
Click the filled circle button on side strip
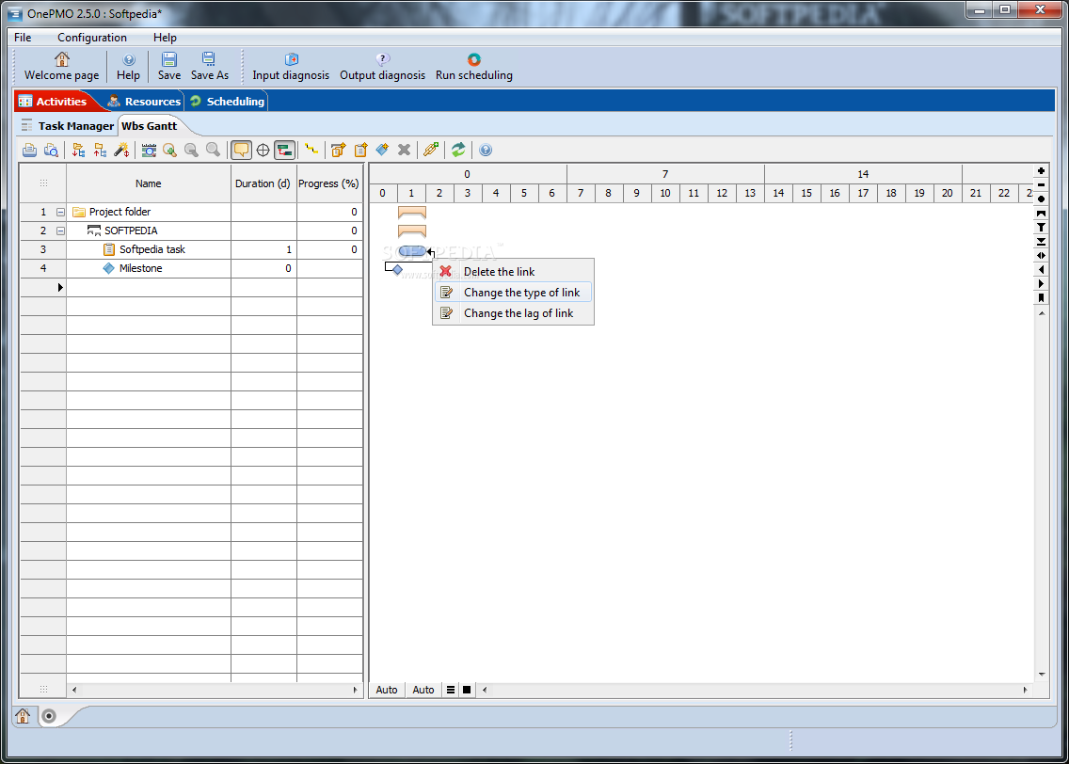[1041, 199]
